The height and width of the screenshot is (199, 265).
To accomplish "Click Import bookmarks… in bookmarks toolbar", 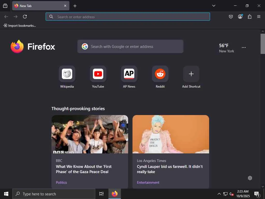I will pos(20,26).
